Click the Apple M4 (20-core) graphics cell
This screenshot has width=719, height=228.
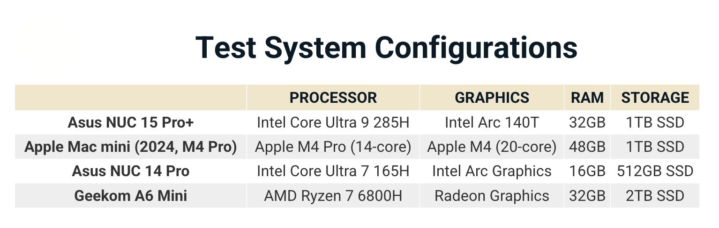coord(492,147)
